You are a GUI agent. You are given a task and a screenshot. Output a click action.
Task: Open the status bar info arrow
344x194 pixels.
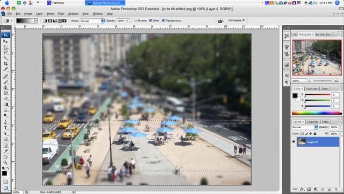click(74, 192)
